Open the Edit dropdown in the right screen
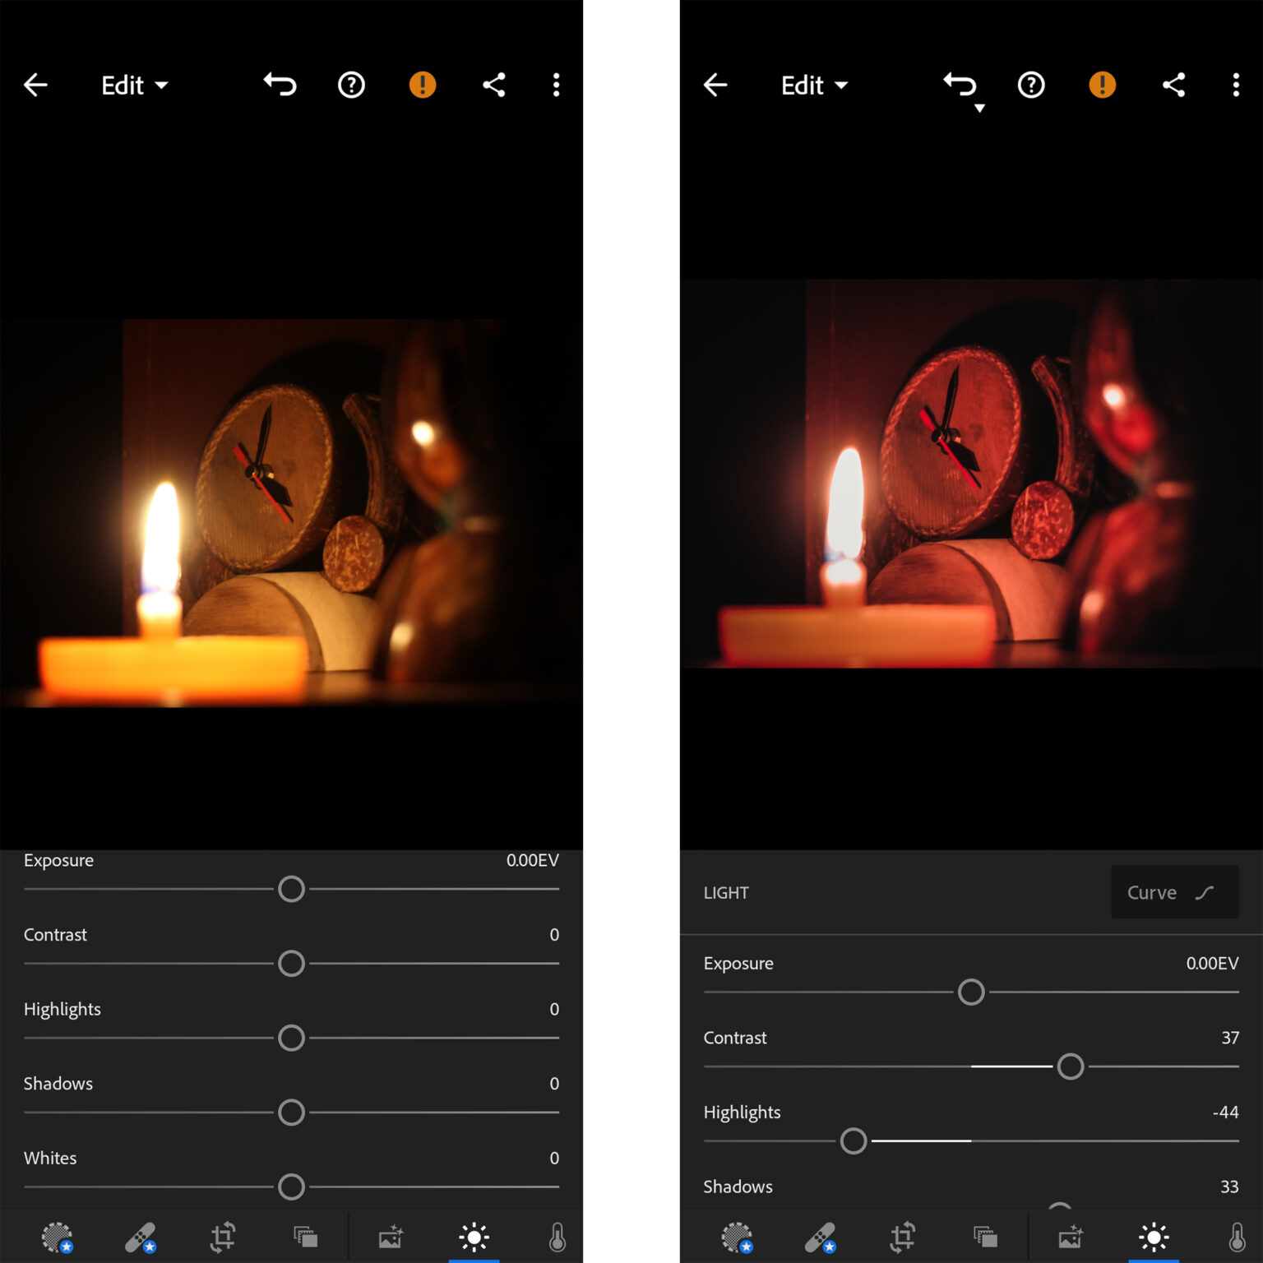 click(814, 86)
